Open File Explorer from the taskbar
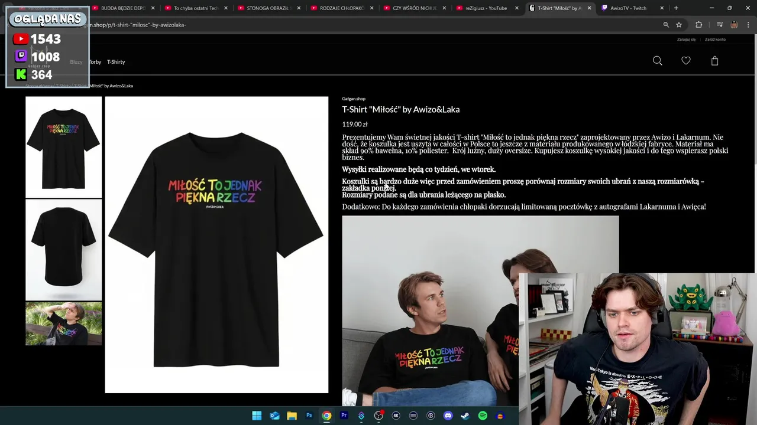The width and height of the screenshot is (757, 425). (x=292, y=416)
